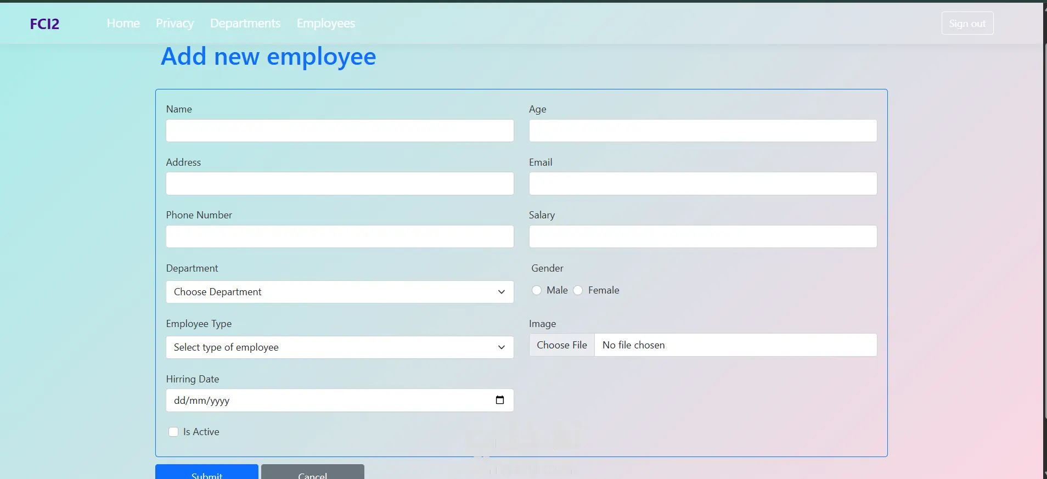Submit the new employee form
The width and height of the screenshot is (1047, 479).
207,472
